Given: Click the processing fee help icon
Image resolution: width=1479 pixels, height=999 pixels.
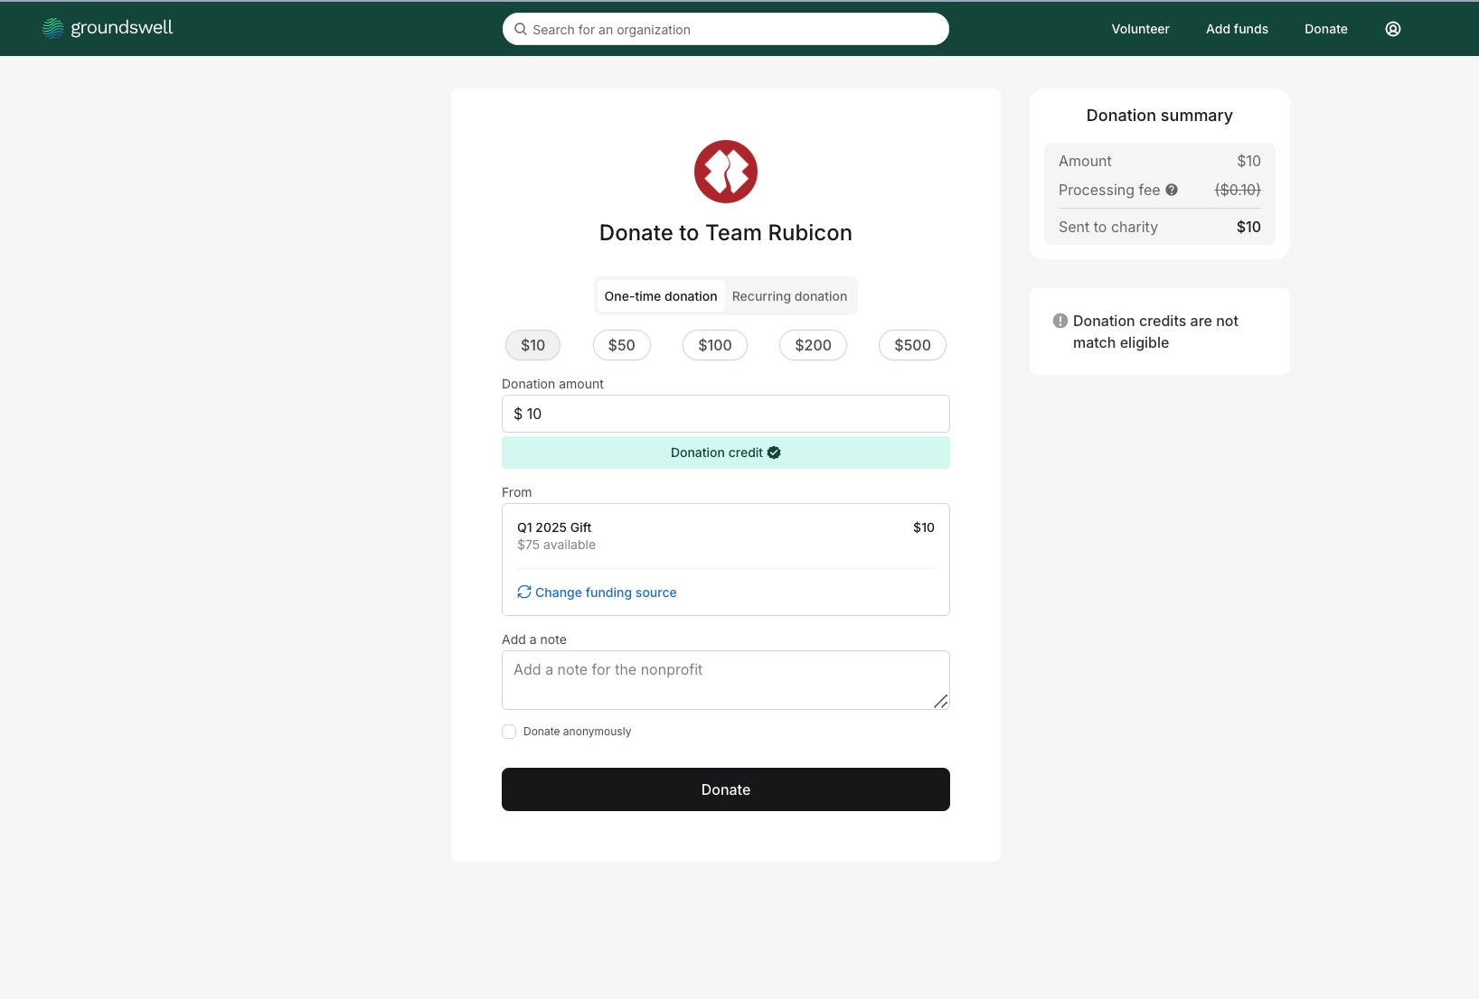Looking at the screenshot, I should 1172,190.
